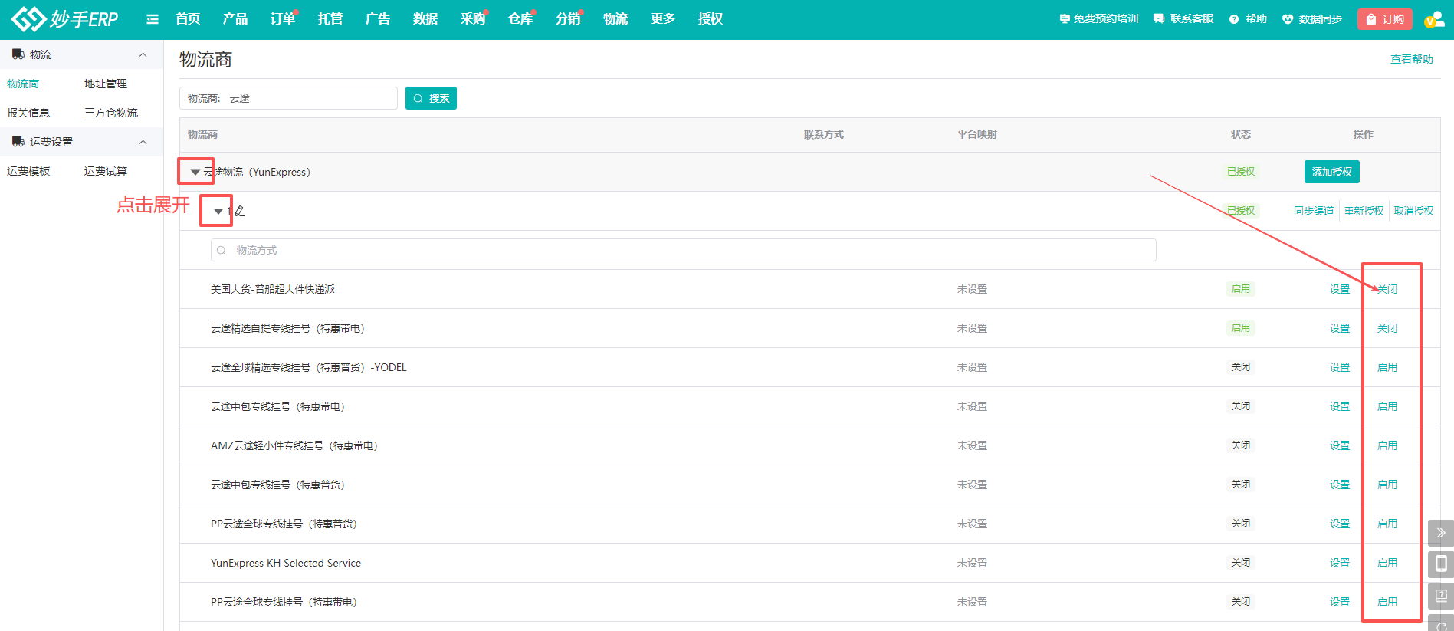
Task: Click the 已授权 status tag on 云途物流 row
Action: pyautogui.click(x=1241, y=172)
